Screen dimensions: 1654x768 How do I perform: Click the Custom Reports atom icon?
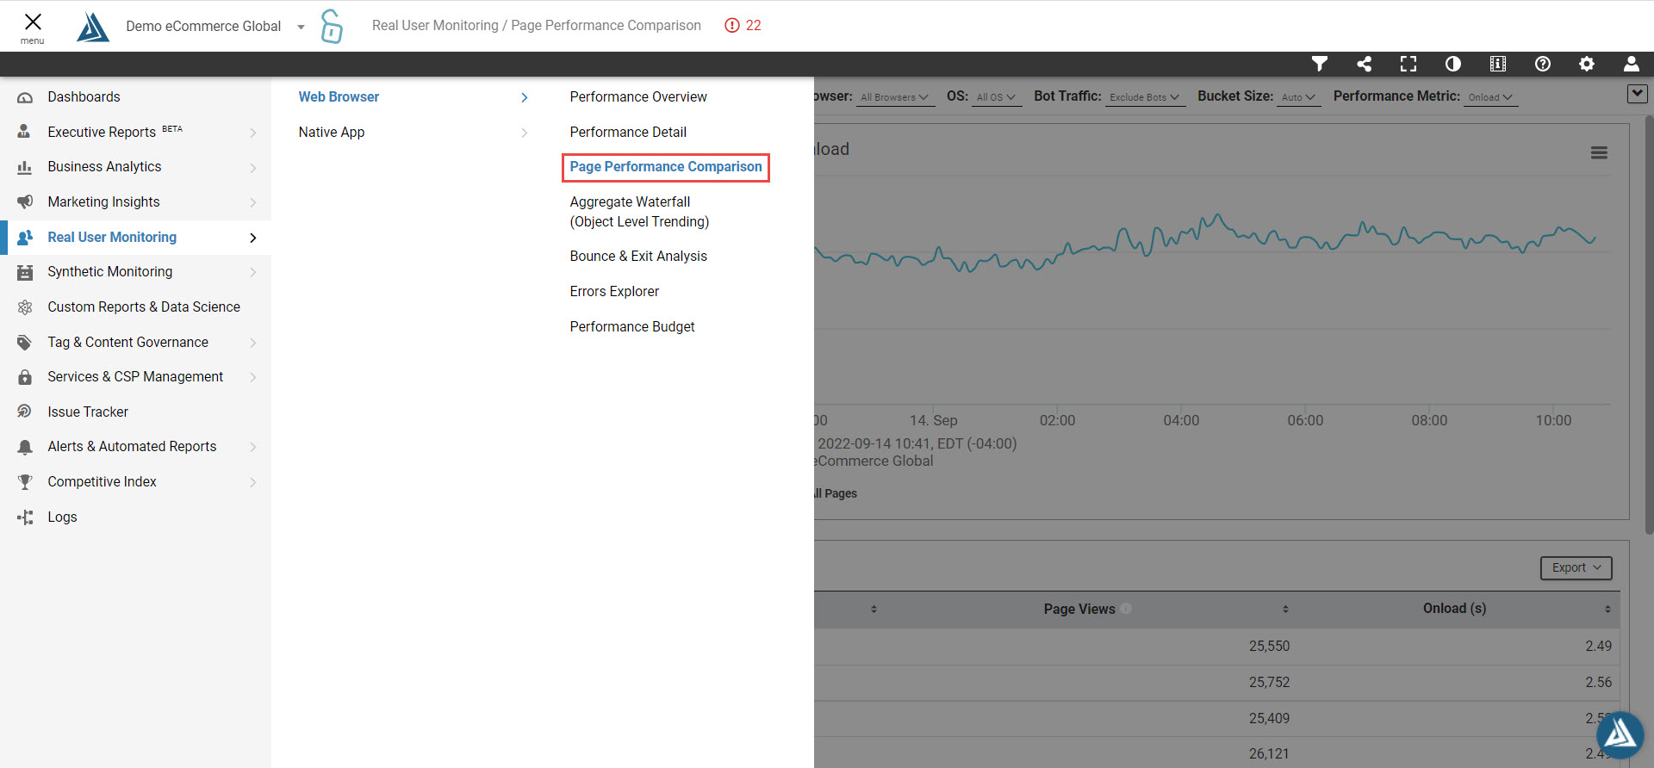pos(25,307)
